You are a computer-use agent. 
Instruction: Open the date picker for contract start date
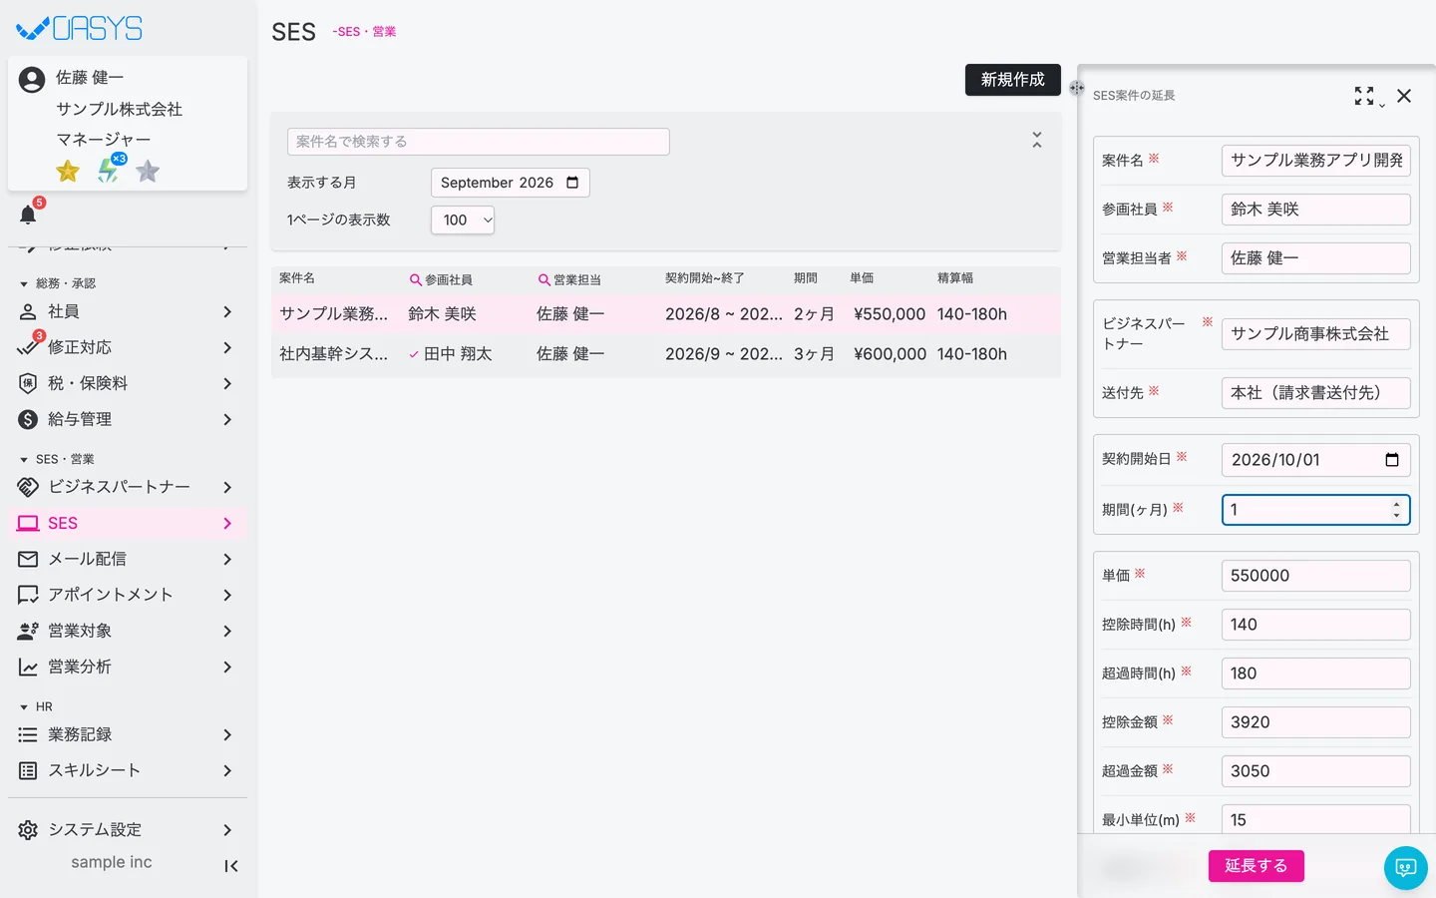pyautogui.click(x=1392, y=460)
